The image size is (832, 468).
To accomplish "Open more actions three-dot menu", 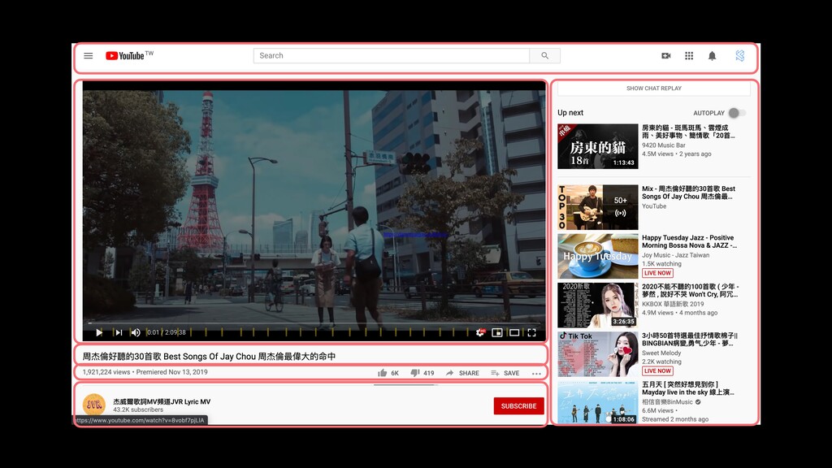I will (536, 374).
